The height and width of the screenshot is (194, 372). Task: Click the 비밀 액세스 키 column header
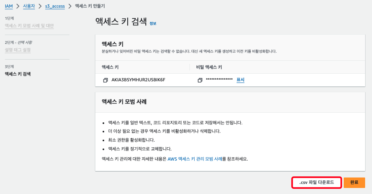pyautogui.click(x=209, y=67)
